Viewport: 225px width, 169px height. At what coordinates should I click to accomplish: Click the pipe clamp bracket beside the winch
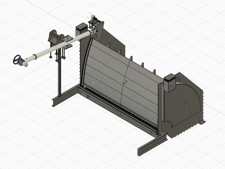(x=68, y=39)
